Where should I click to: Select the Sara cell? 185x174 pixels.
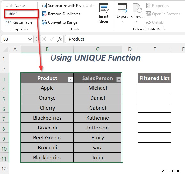[97, 147]
